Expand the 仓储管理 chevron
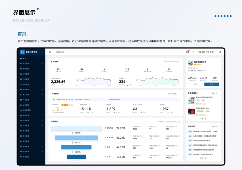 (x=43, y=120)
